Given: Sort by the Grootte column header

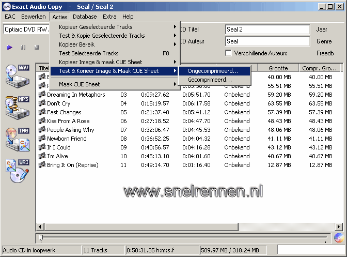Looking at the screenshot, I should (x=278, y=68).
